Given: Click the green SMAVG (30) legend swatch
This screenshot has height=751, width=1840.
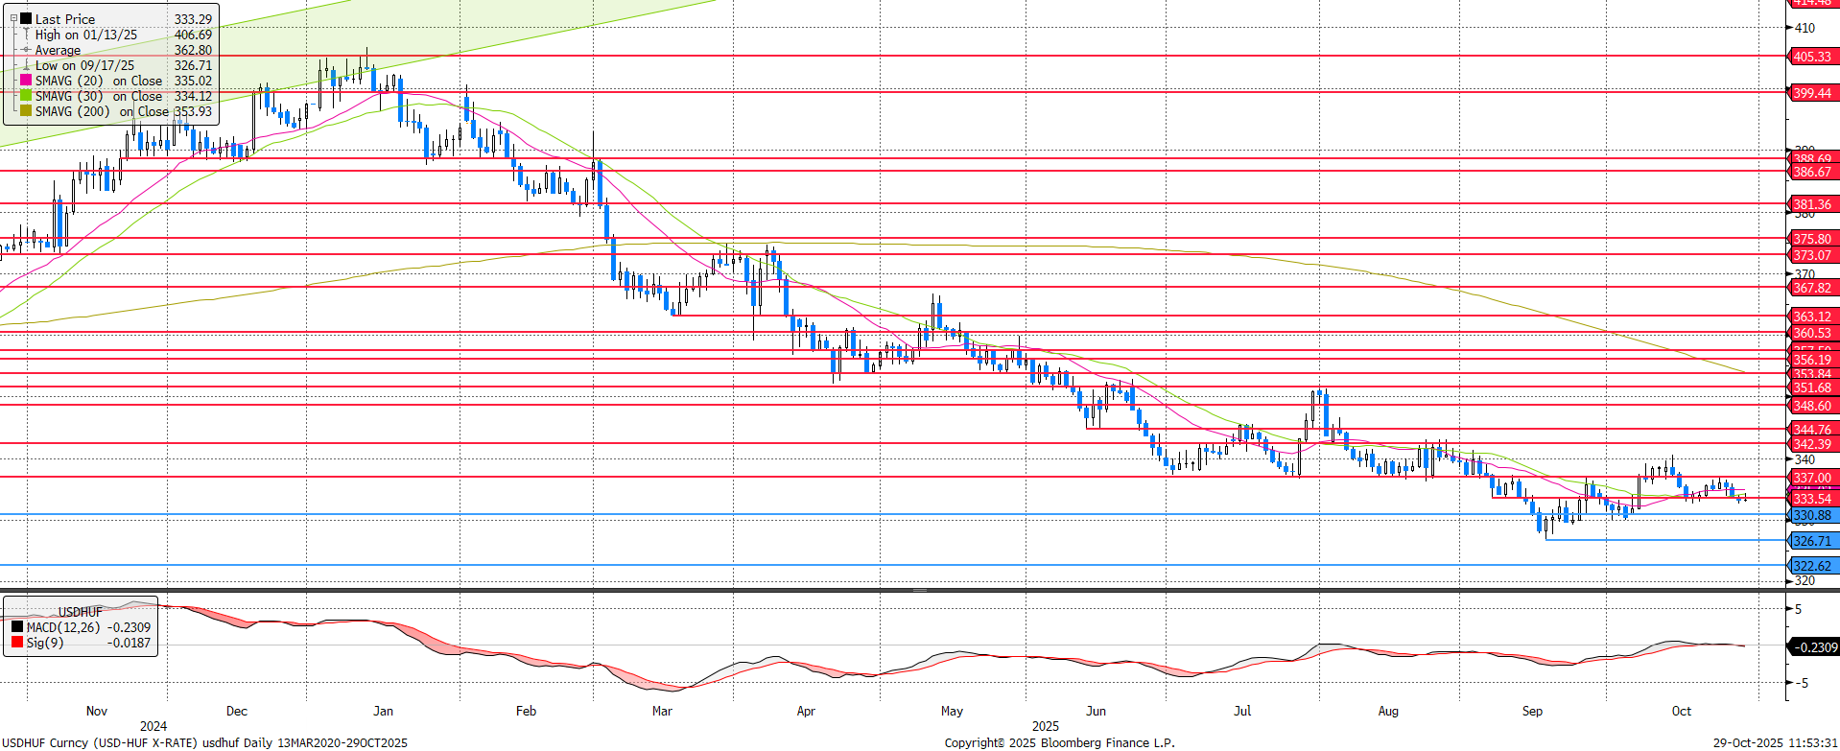Looking at the screenshot, I should pyautogui.click(x=26, y=96).
